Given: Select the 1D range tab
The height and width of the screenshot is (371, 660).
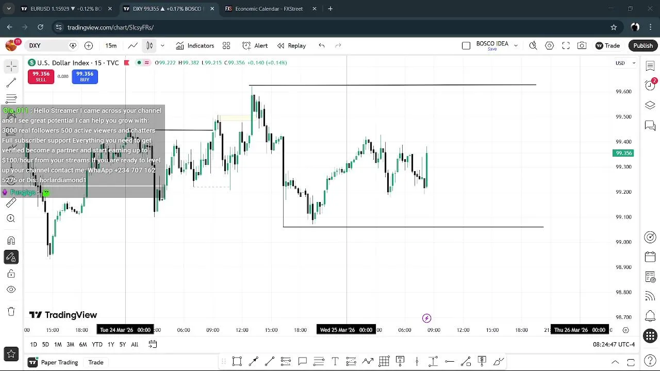Looking at the screenshot, I should click(x=34, y=344).
